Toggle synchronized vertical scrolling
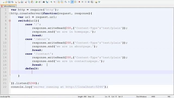This screenshot has height=98, width=174. (x=58, y=2)
